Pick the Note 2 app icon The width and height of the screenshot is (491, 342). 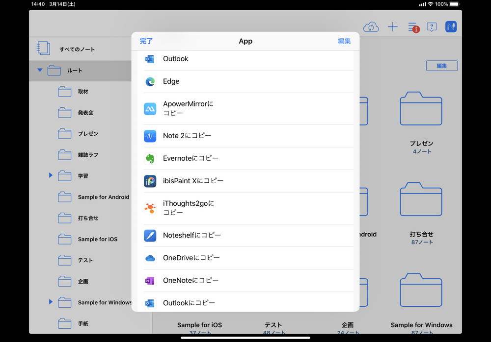pyautogui.click(x=150, y=136)
